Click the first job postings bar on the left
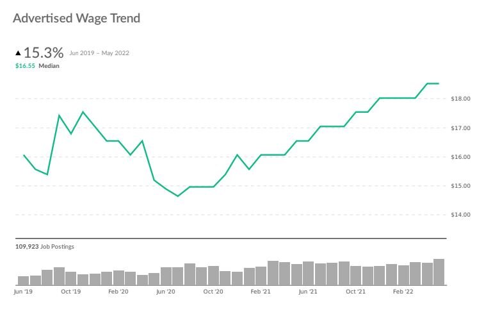493x323 pixels. (24, 280)
